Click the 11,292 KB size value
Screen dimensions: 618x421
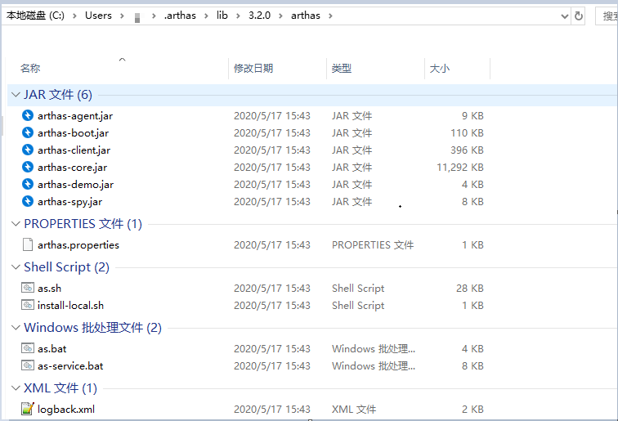click(460, 167)
